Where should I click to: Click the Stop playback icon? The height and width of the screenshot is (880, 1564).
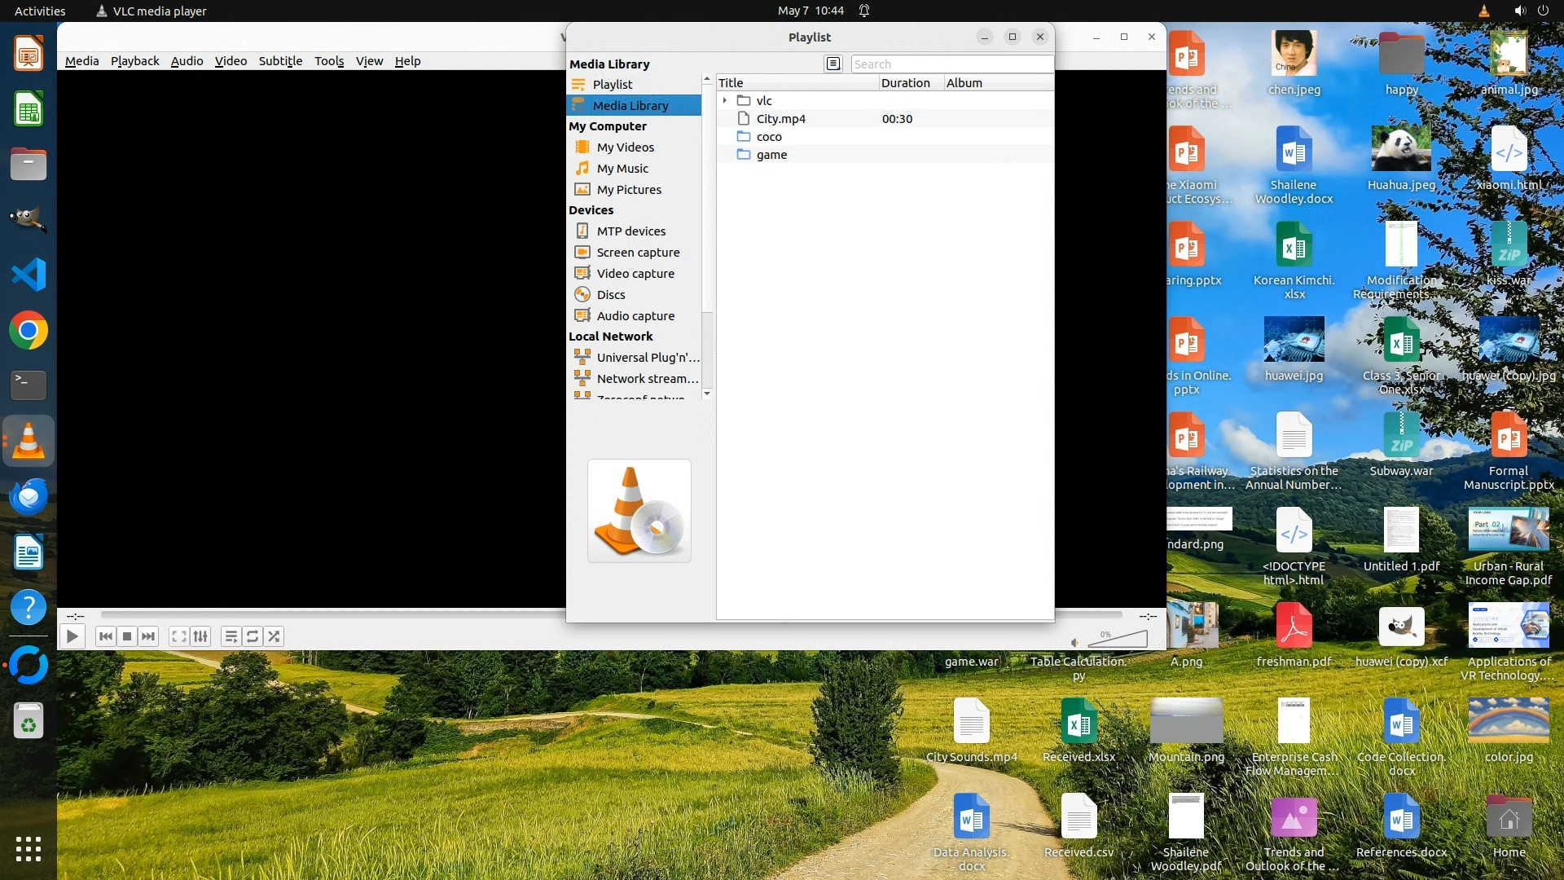[x=127, y=636]
